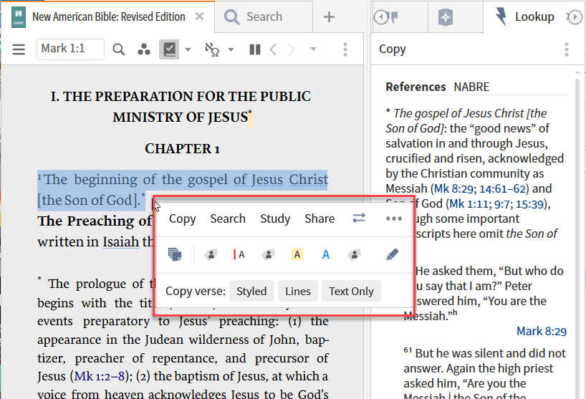Click the search magnifier in the Bible toolbar
586x399 pixels.
(118, 49)
